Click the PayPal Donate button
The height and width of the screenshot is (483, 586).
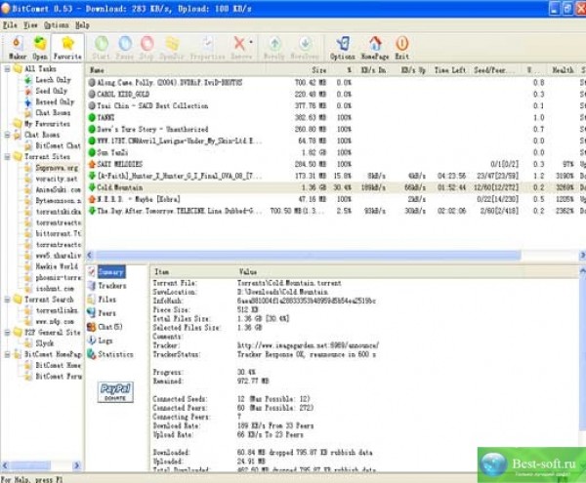[x=115, y=392]
